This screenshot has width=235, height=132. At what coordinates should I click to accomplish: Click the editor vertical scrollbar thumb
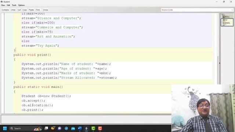click(x=218, y=70)
